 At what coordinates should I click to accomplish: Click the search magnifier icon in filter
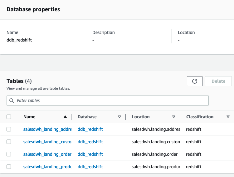[12, 101]
